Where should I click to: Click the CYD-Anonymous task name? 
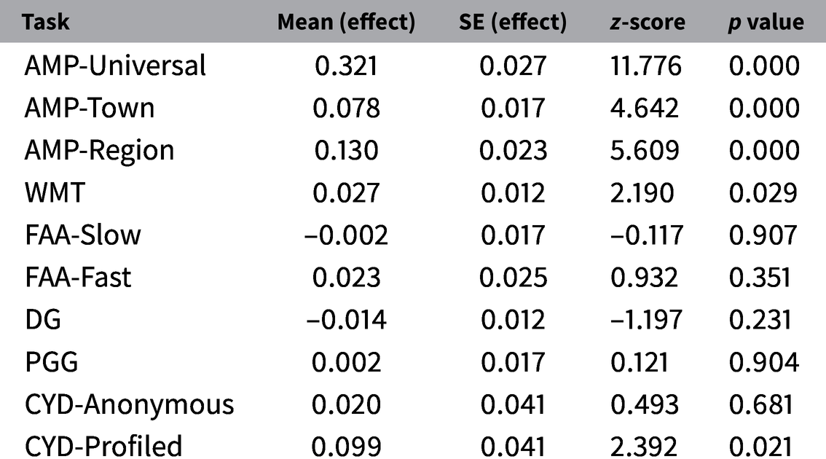pyautogui.click(x=129, y=404)
